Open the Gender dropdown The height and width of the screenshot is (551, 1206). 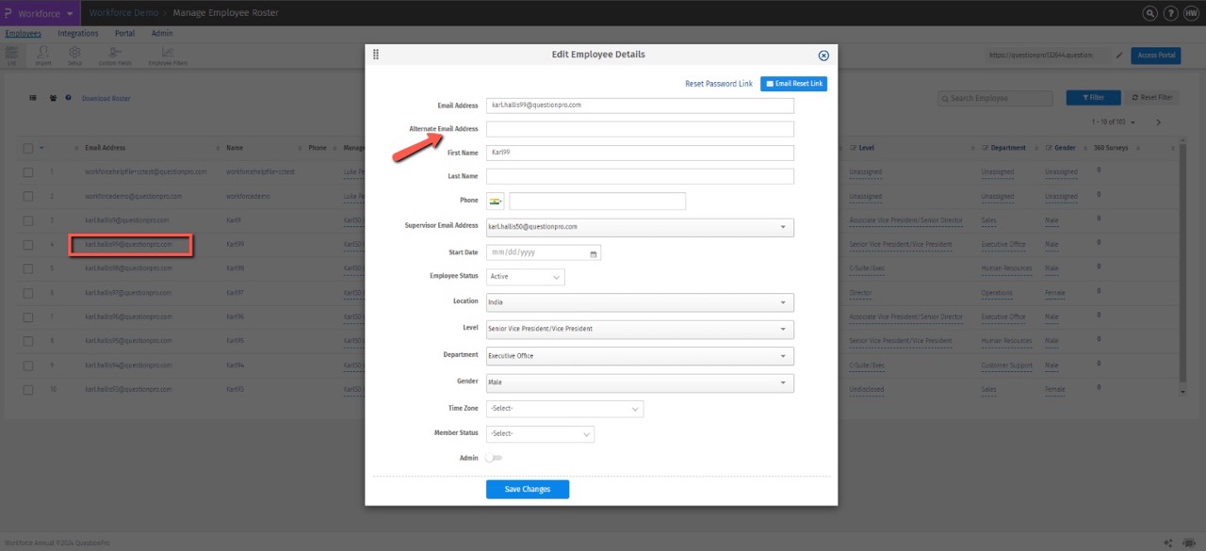click(785, 382)
